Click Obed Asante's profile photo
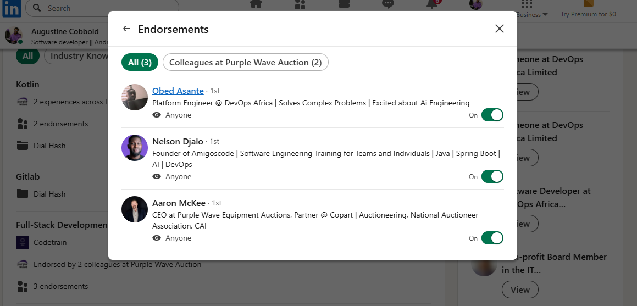The image size is (637, 306). tap(135, 97)
